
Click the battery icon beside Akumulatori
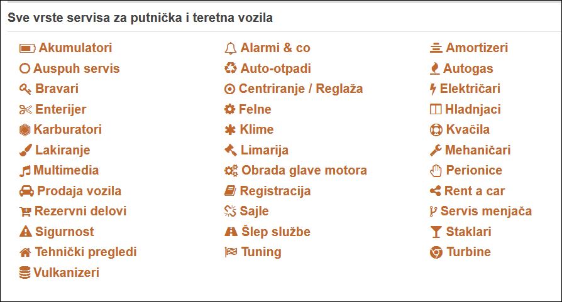(28, 48)
